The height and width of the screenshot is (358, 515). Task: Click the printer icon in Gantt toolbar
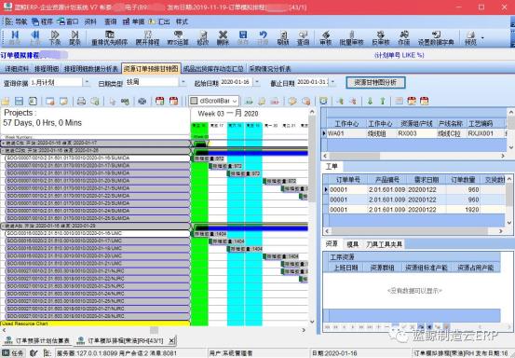pos(81,101)
